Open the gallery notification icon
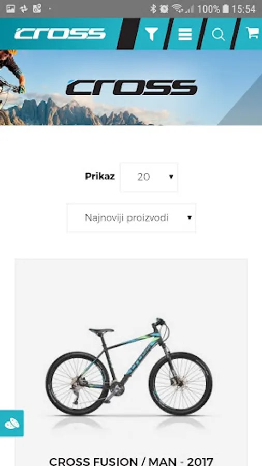This screenshot has width=262, height=466. coord(10,9)
